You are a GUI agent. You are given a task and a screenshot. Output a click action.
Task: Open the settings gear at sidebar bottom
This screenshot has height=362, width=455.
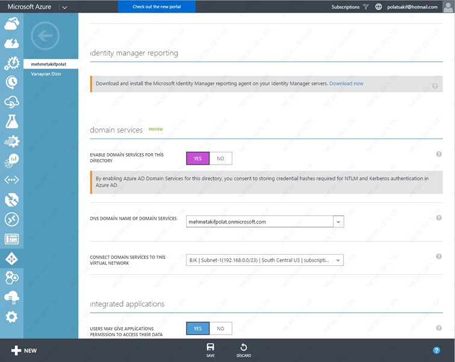(x=11, y=317)
